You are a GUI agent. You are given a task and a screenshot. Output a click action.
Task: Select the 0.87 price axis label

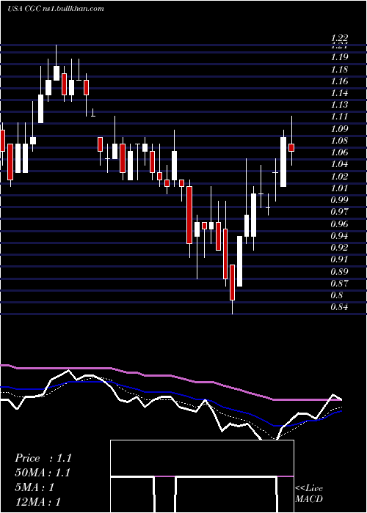coord(339,284)
